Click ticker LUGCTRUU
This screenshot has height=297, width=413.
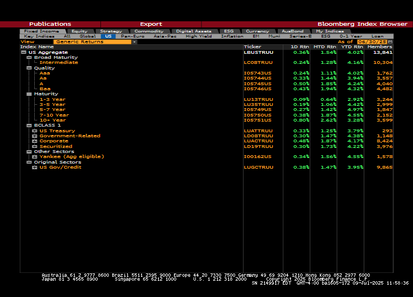pos(259,168)
